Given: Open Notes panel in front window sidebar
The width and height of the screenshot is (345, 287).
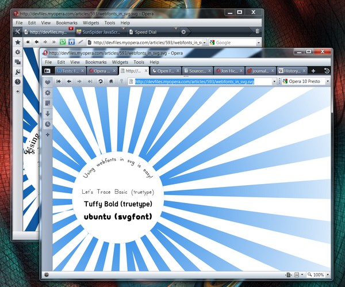Looking at the screenshot, I should pos(48,103).
